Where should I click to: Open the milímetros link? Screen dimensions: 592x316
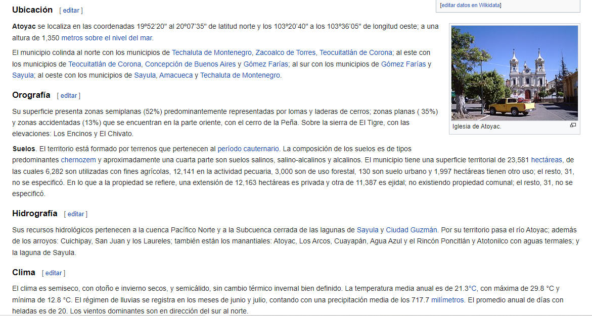[x=447, y=300]
